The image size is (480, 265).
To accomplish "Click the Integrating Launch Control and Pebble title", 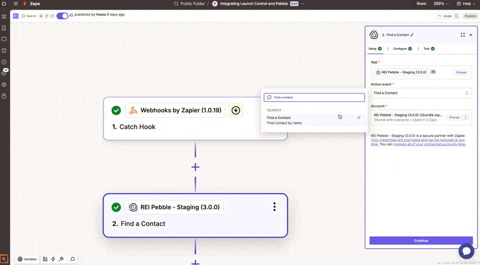I will (x=254, y=4).
